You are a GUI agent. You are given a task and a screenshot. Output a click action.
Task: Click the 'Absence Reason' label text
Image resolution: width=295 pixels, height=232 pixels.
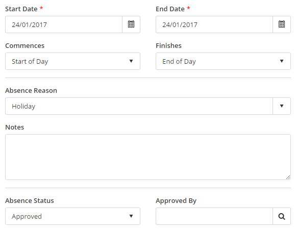click(31, 91)
